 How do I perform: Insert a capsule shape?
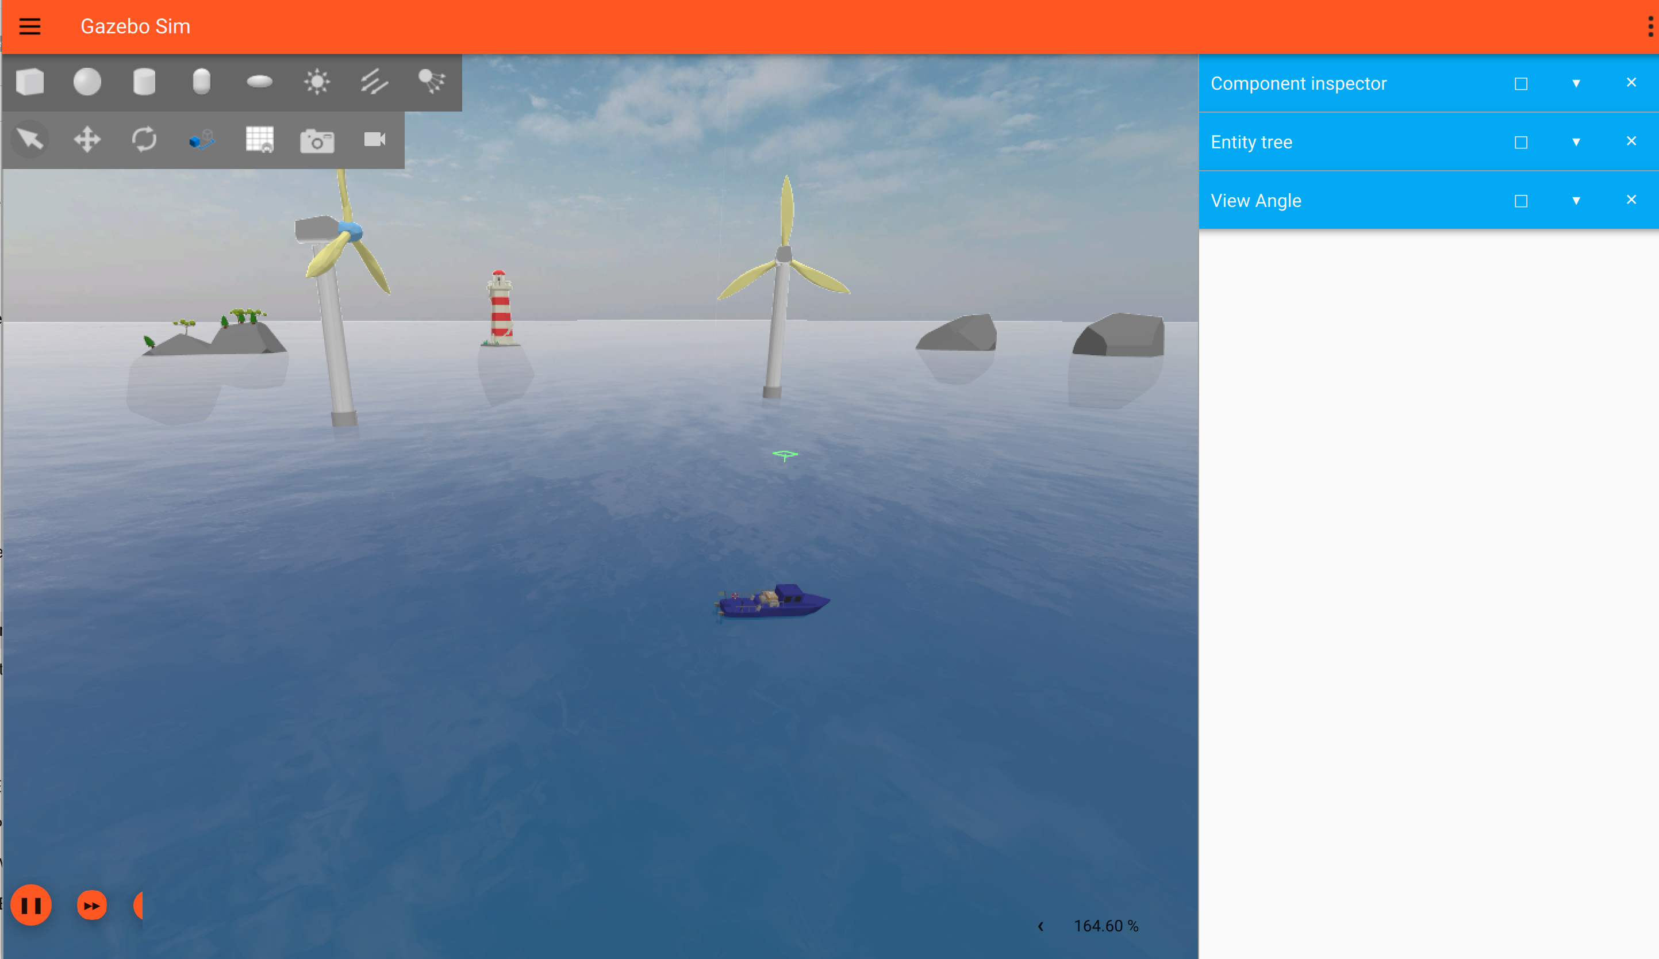(201, 82)
